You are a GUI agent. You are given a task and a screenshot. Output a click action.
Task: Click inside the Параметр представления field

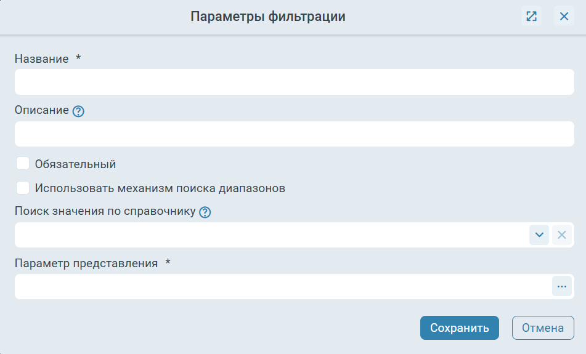click(283, 286)
